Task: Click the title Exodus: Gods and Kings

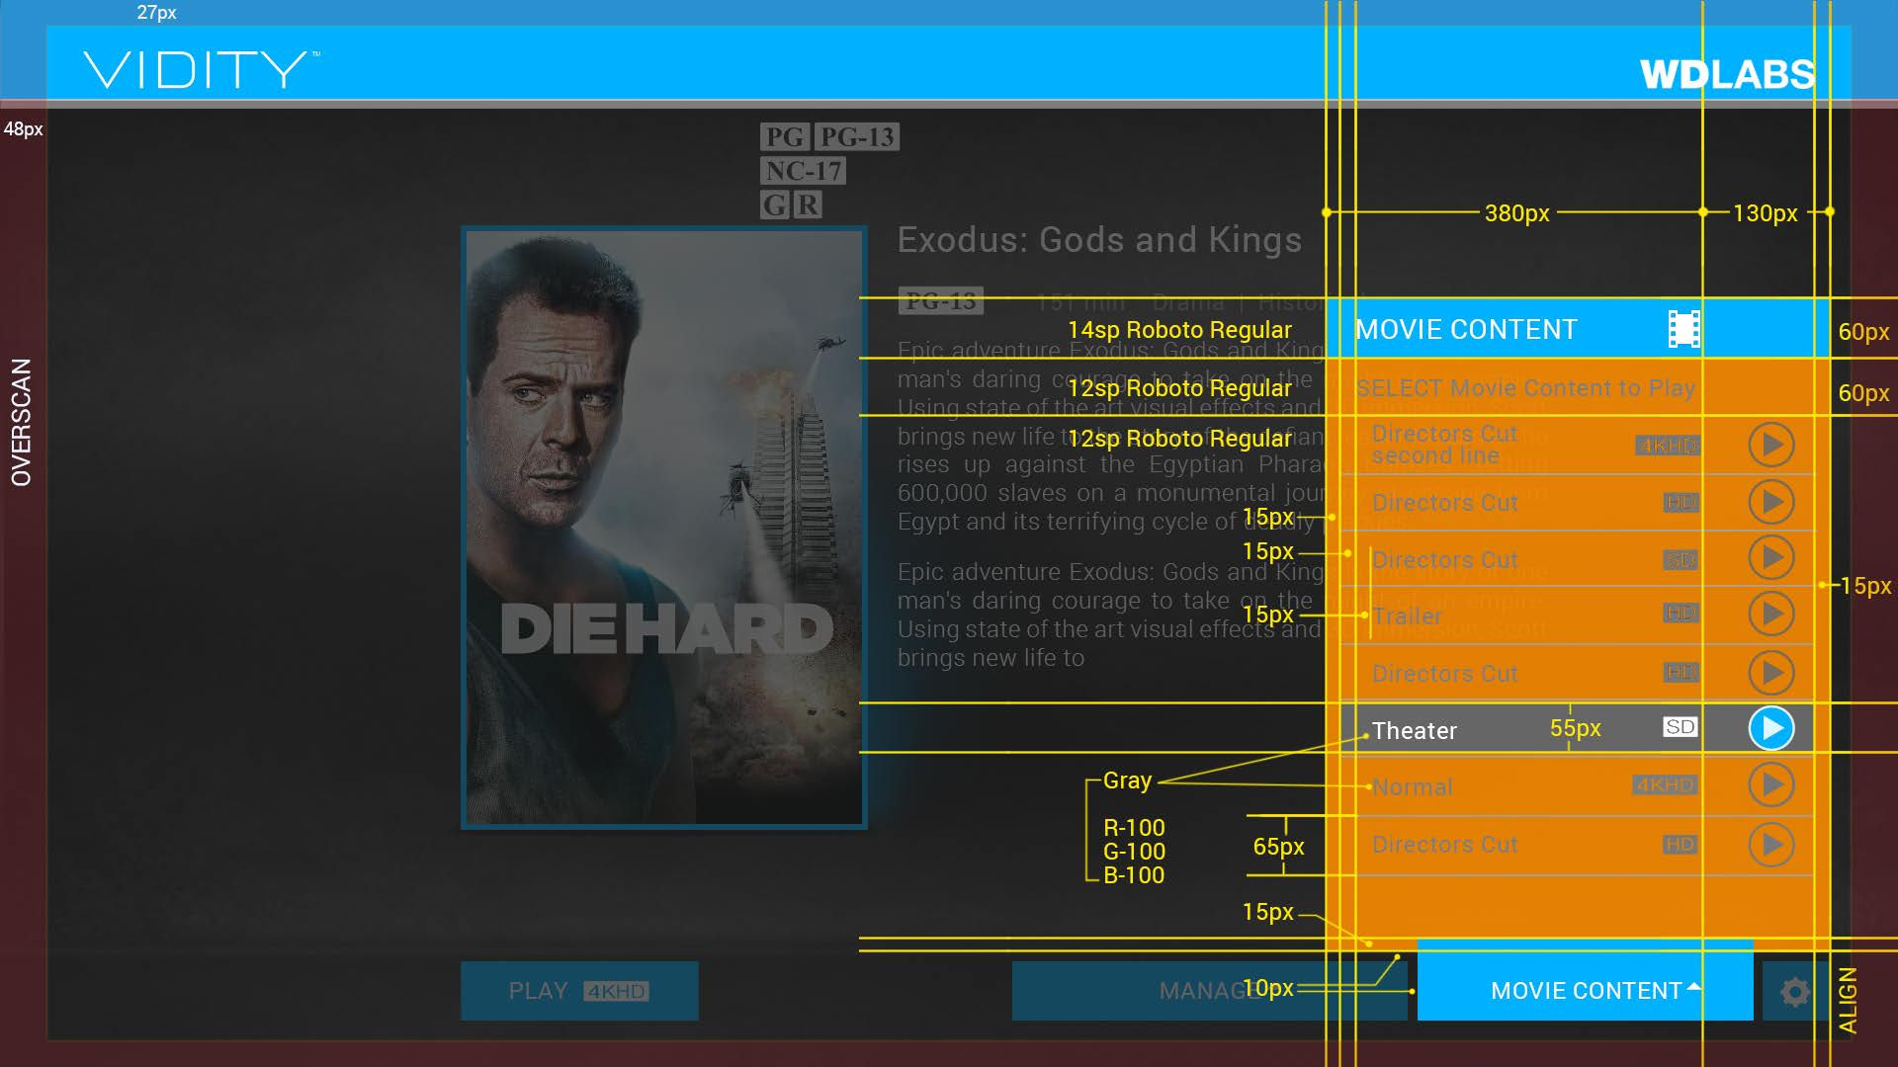Action: 1099,240
